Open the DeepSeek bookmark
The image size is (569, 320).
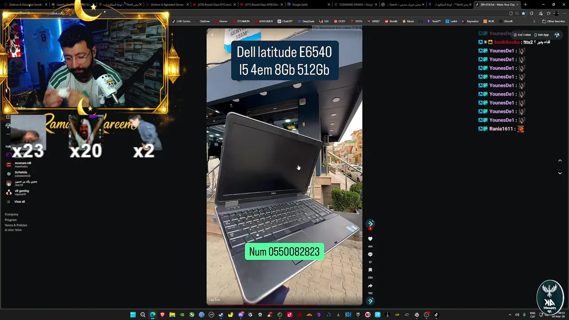[x=306, y=21]
